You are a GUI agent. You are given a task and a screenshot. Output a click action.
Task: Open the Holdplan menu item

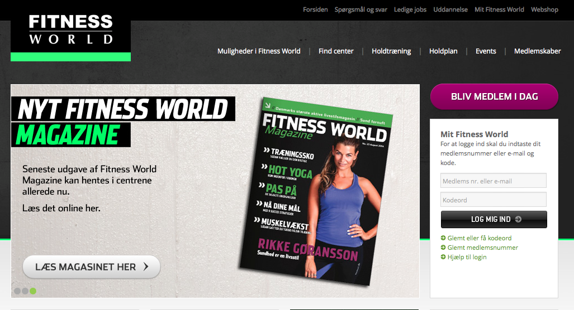pos(443,51)
